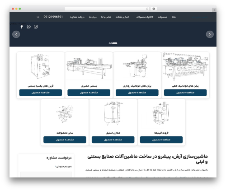Open the WhatsApp contact icon
The image size is (226, 191).
pos(28,27)
